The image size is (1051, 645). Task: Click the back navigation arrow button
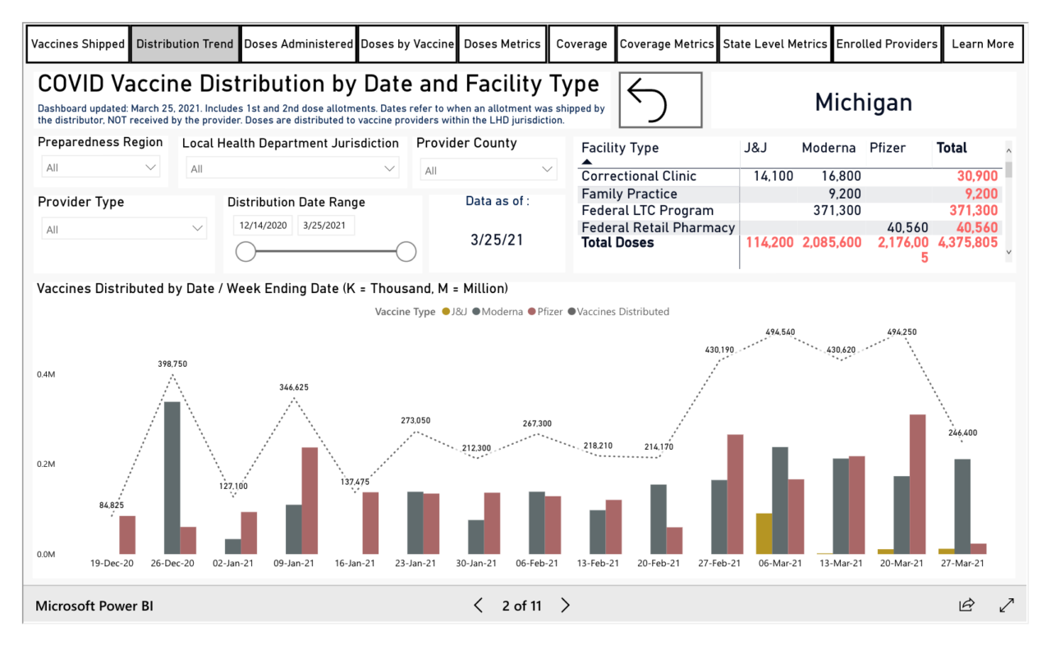(659, 100)
